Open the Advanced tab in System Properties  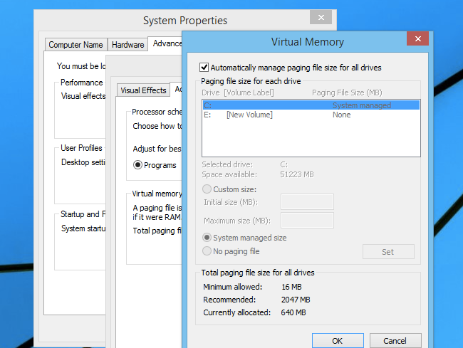click(x=166, y=43)
